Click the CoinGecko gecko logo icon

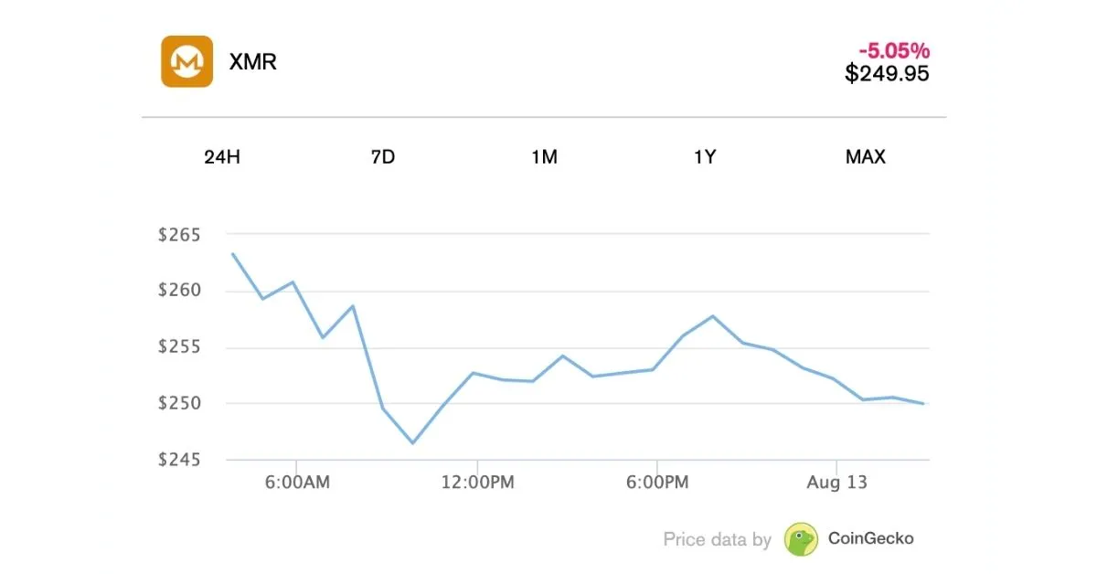(801, 539)
